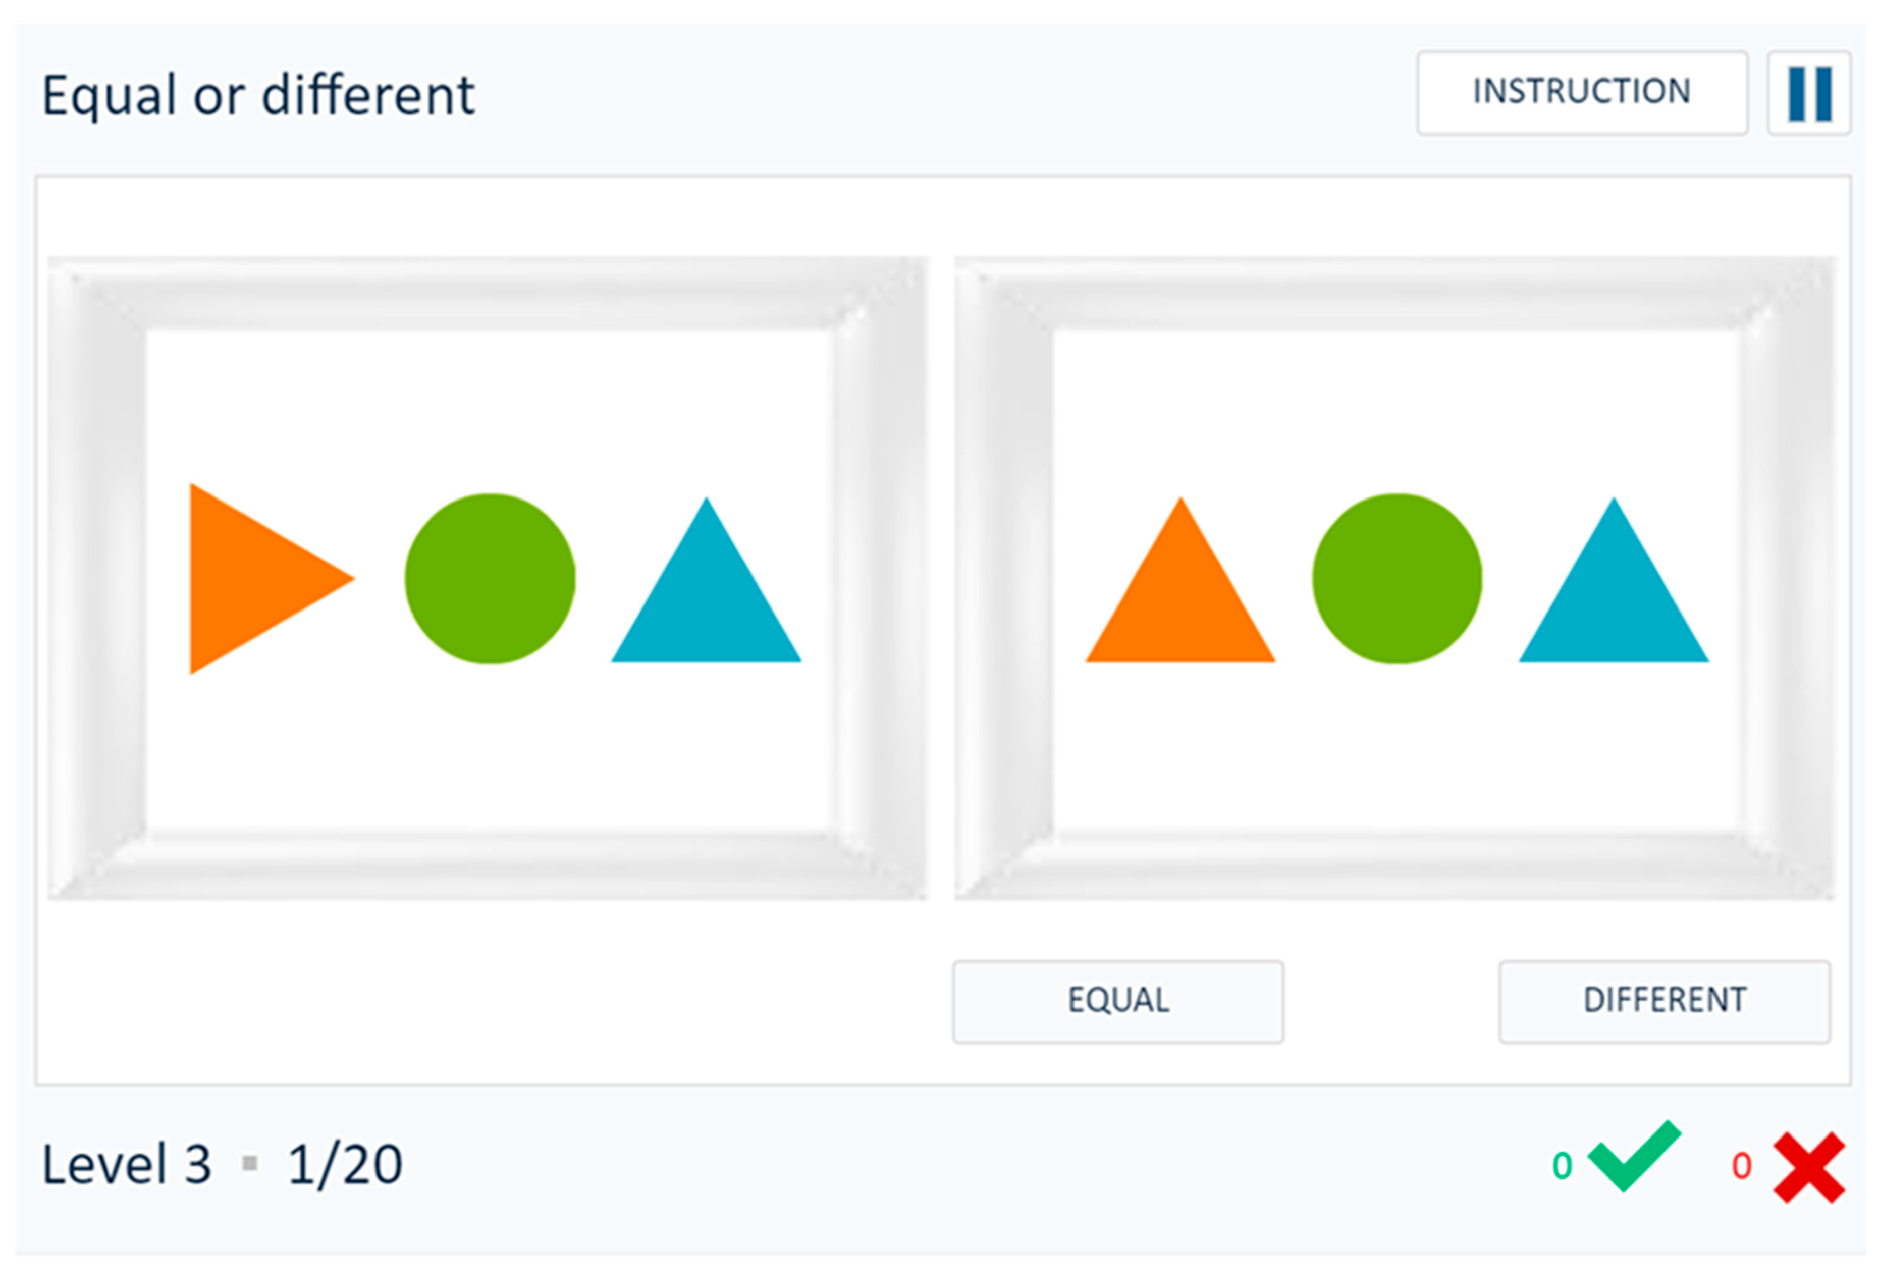Click the Level 3 label
This screenshot has height=1275, width=1879.
tap(127, 1165)
